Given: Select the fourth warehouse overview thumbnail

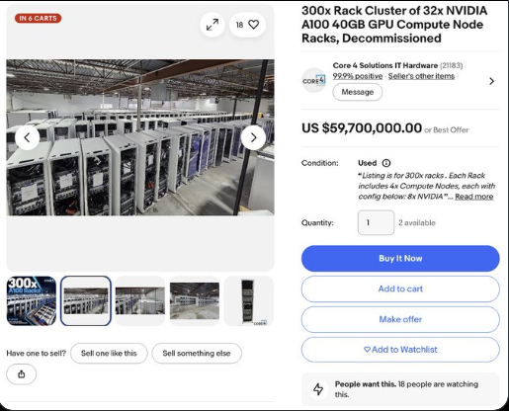Looking at the screenshot, I should click(195, 301).
